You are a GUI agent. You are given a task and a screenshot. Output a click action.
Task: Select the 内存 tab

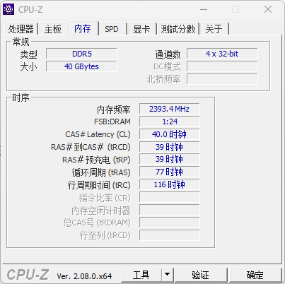83,28
